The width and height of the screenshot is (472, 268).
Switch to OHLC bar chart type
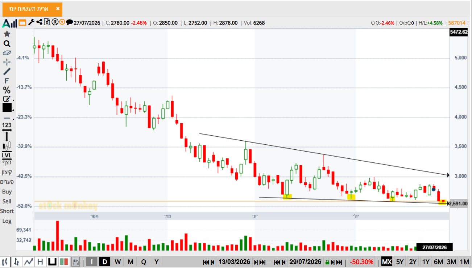click(17, 262)
